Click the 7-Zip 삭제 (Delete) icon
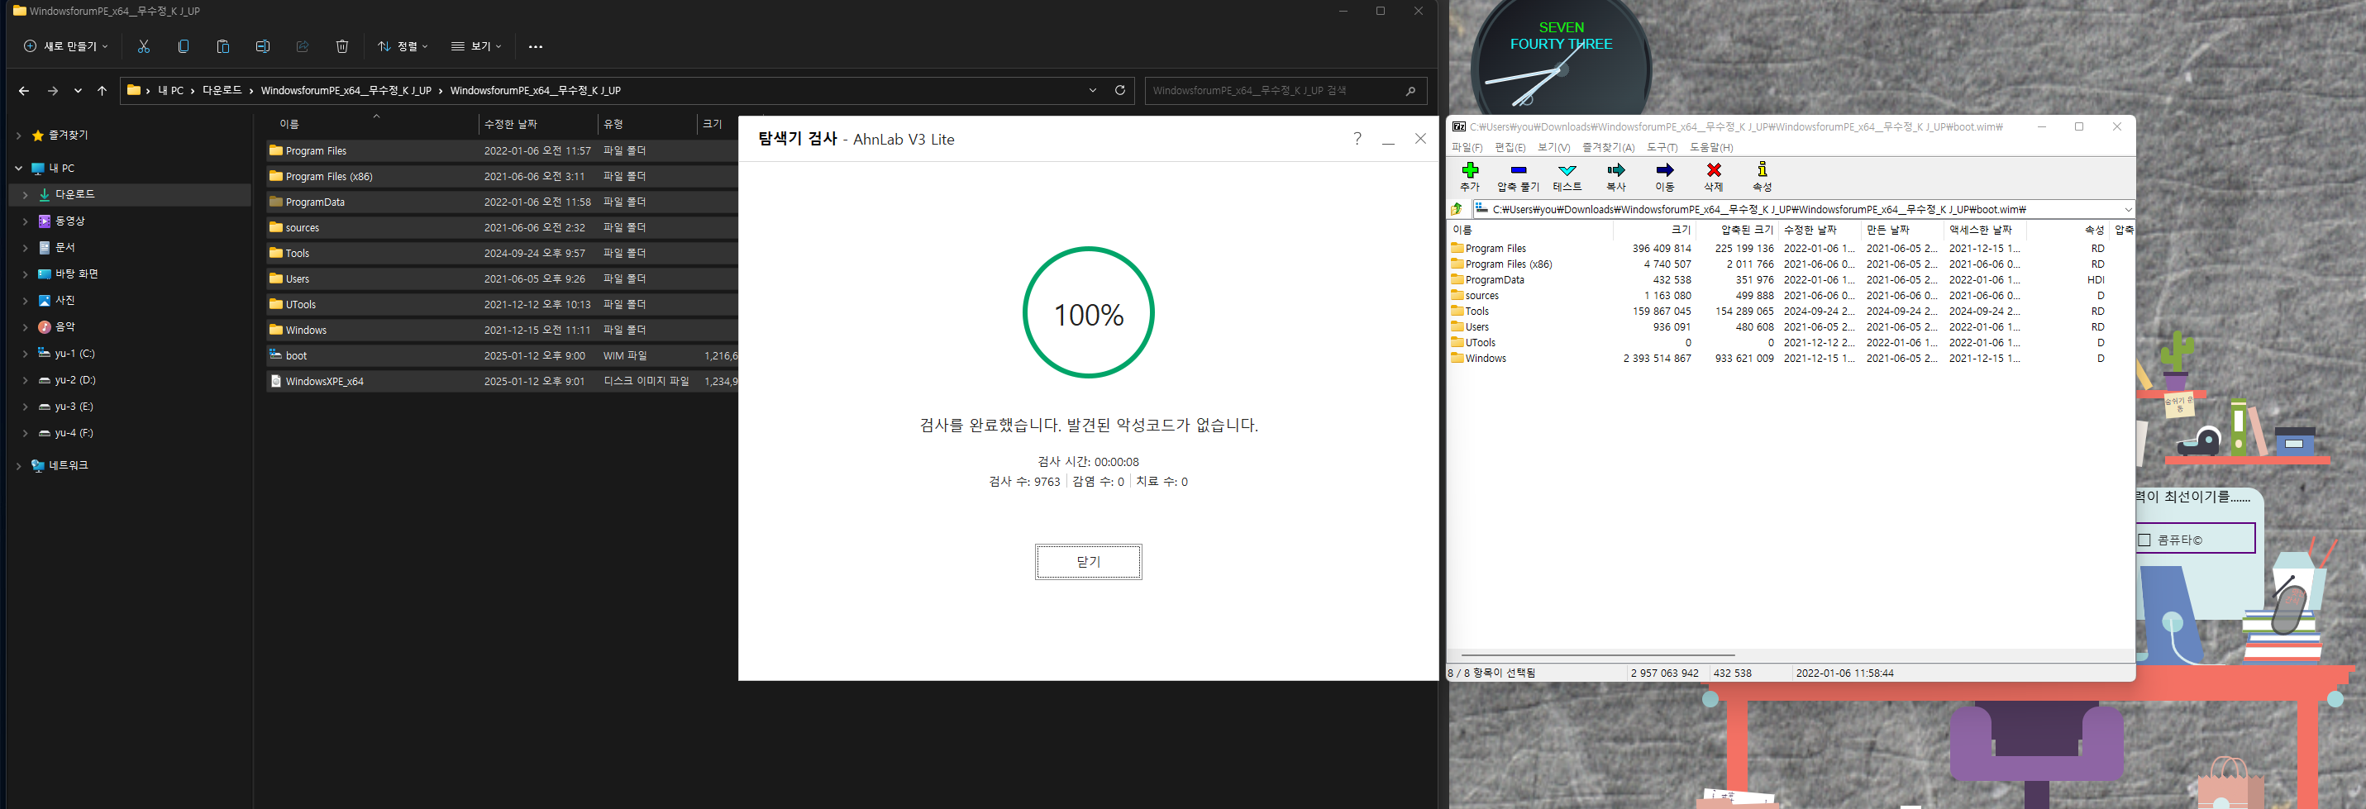This screenshot has height=809, width=2366. point(1713,171)
